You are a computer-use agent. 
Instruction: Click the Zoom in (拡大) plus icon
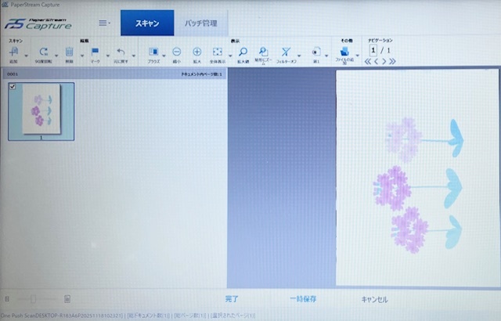coord(196,52)
